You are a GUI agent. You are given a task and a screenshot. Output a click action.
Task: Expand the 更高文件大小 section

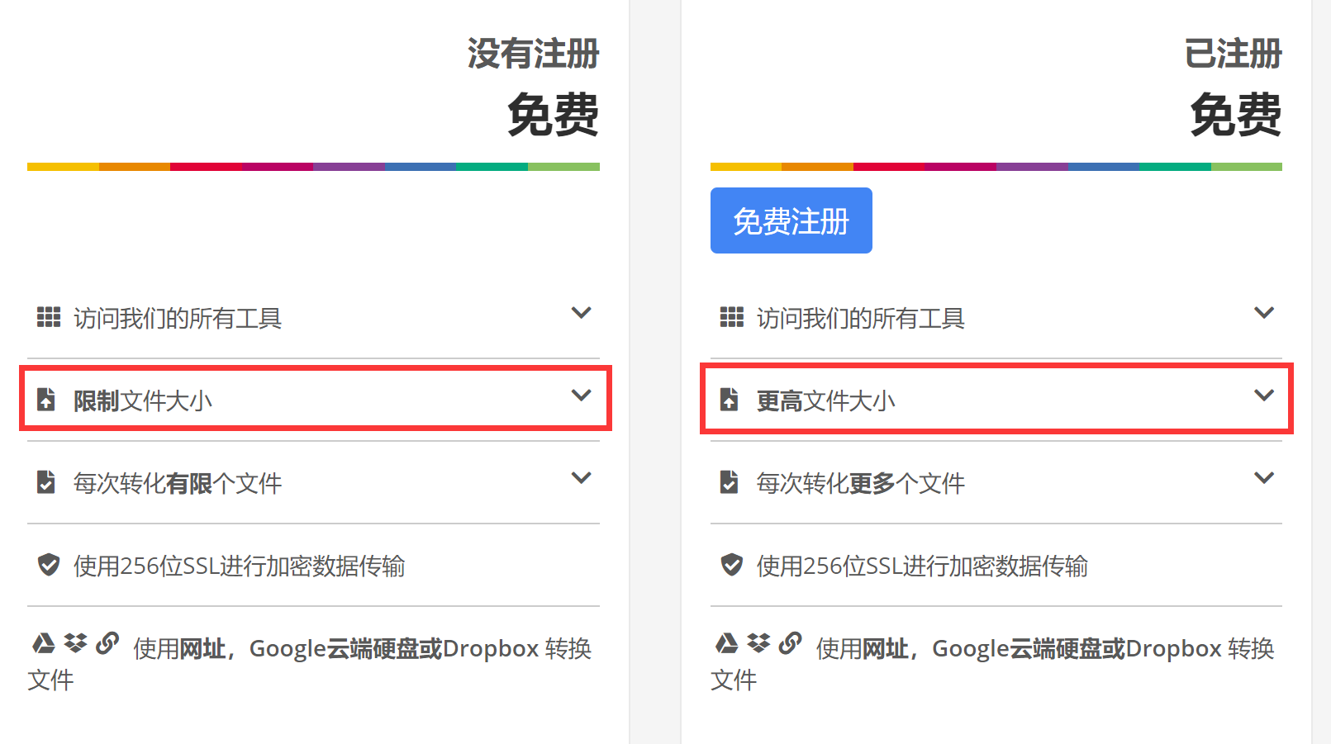point(1264,396)
